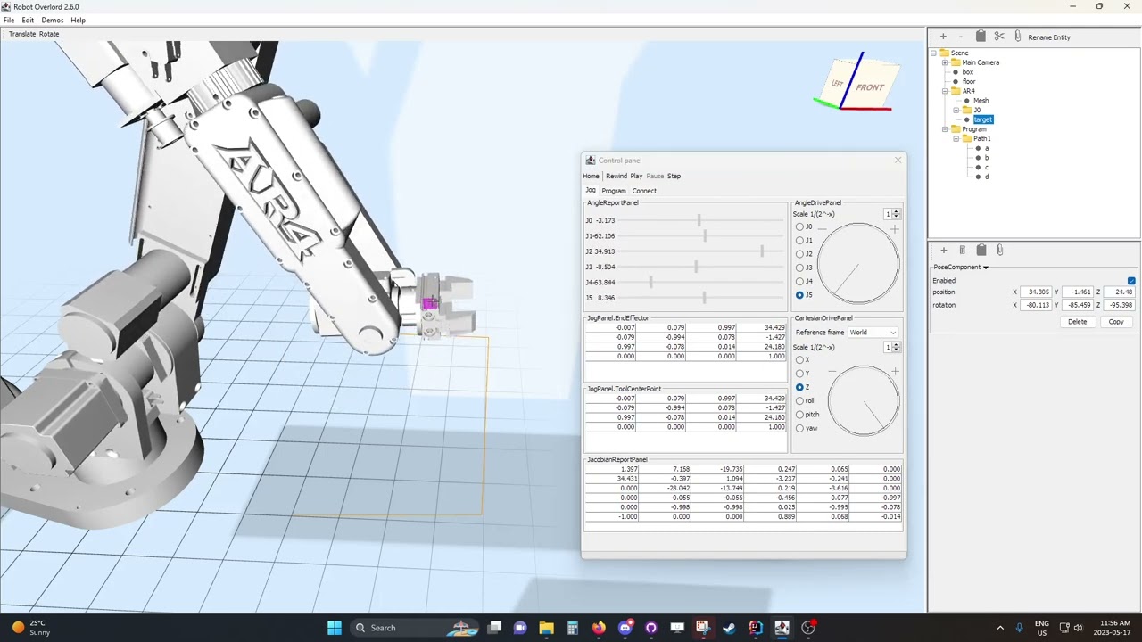
Task: Switch to the Connect tab
Action: coord(644,191)
